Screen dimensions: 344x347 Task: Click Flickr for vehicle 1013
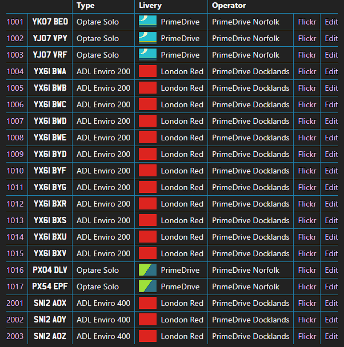(307, 220)
